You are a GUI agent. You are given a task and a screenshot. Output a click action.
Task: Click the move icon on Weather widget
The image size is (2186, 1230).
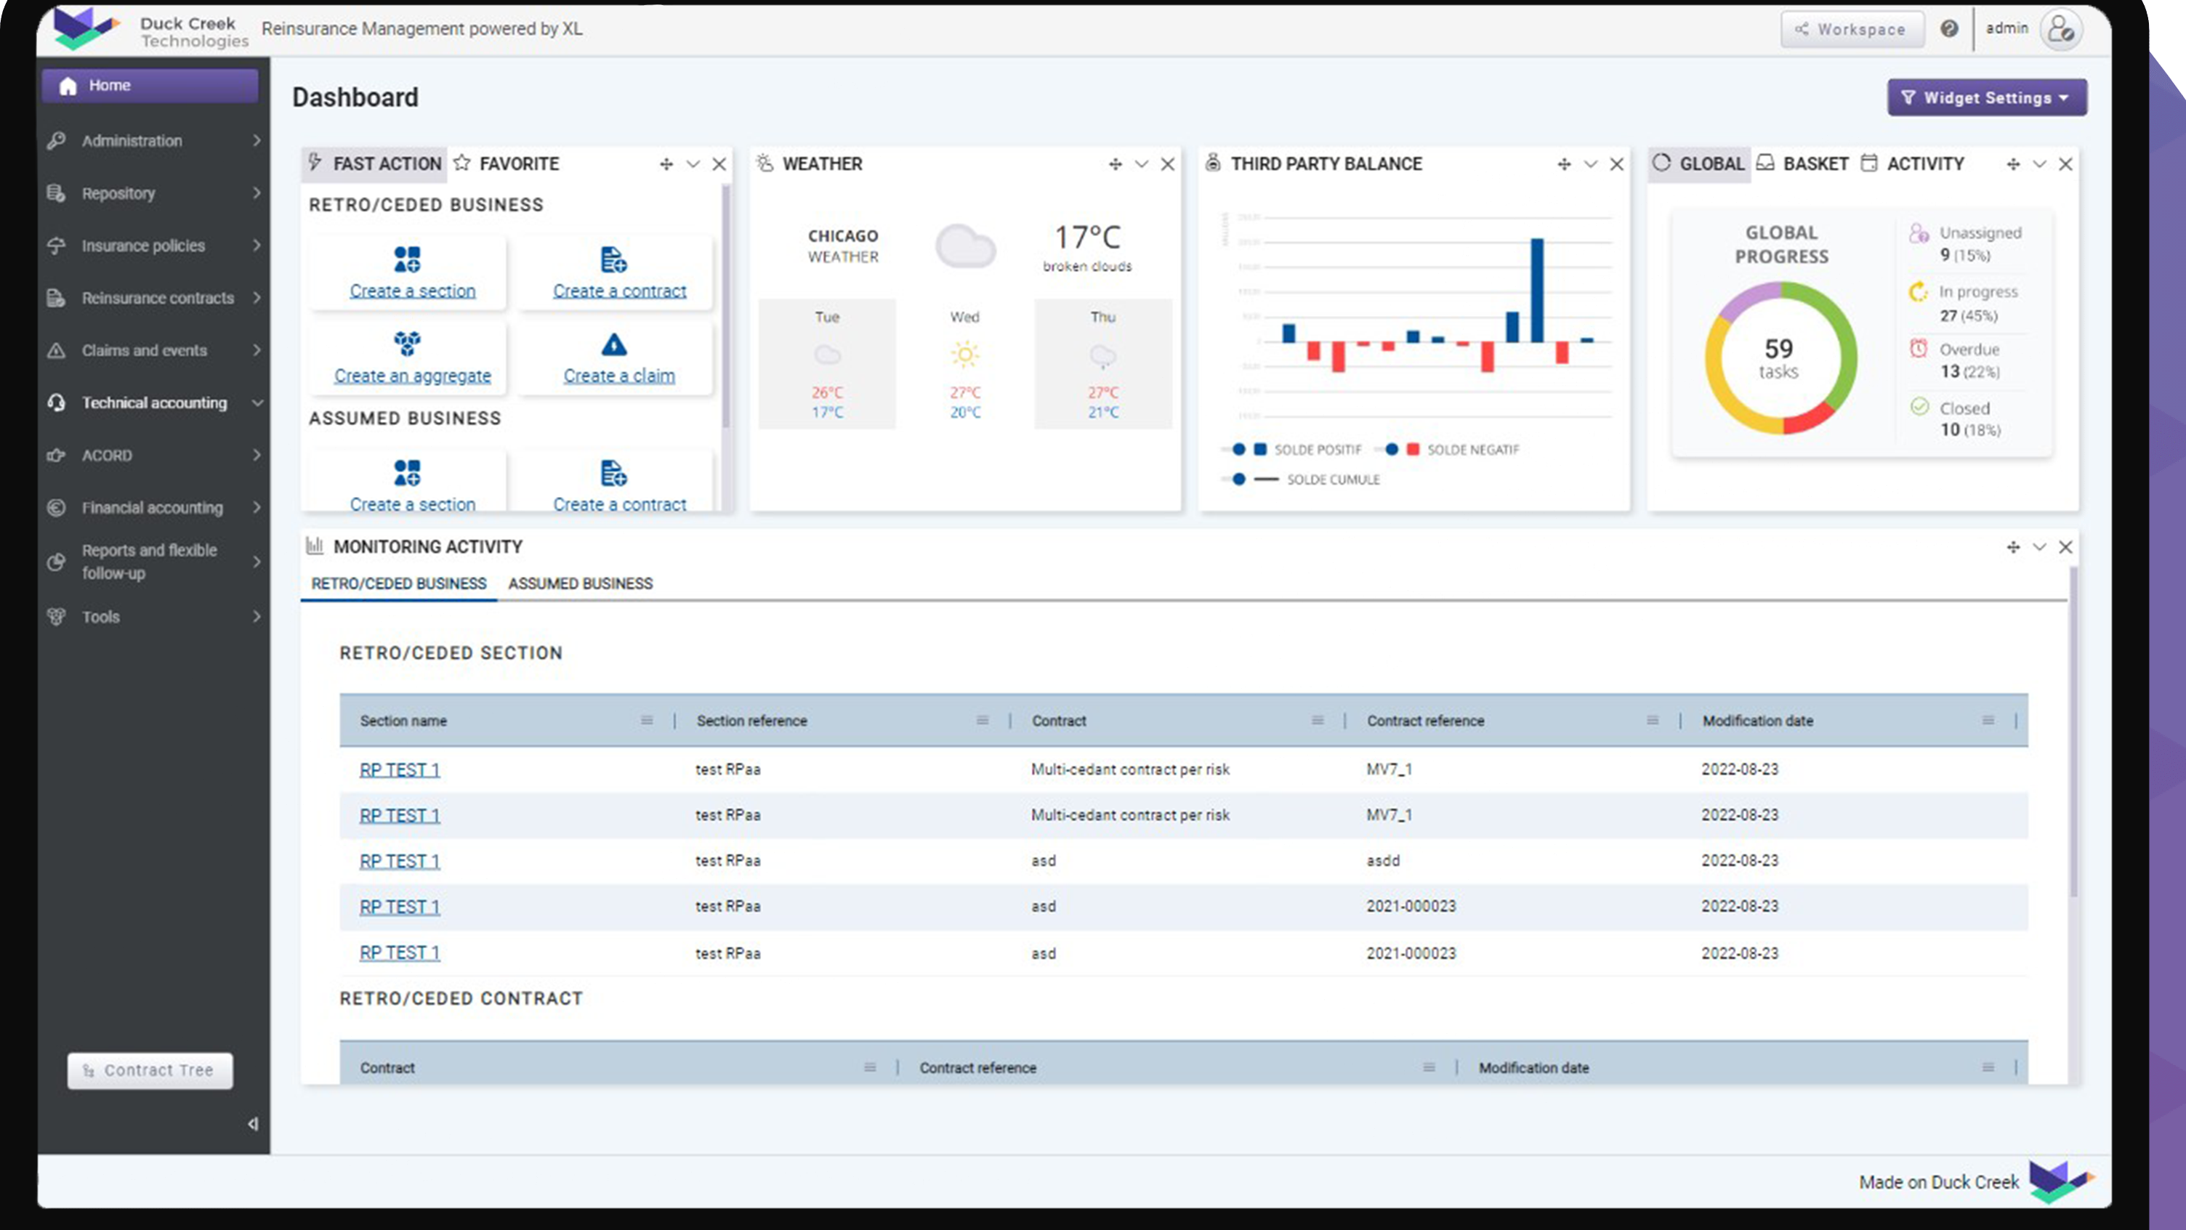[x=1115, y=163]
